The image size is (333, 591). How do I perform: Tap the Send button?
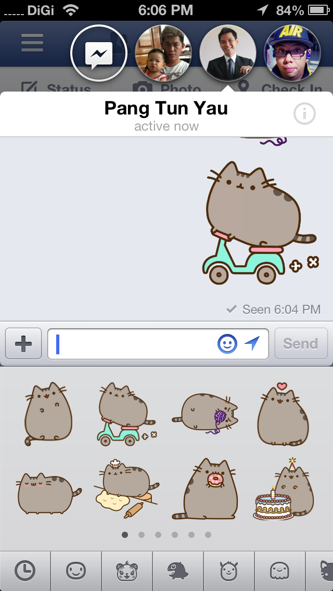click(x=301, y=343)
